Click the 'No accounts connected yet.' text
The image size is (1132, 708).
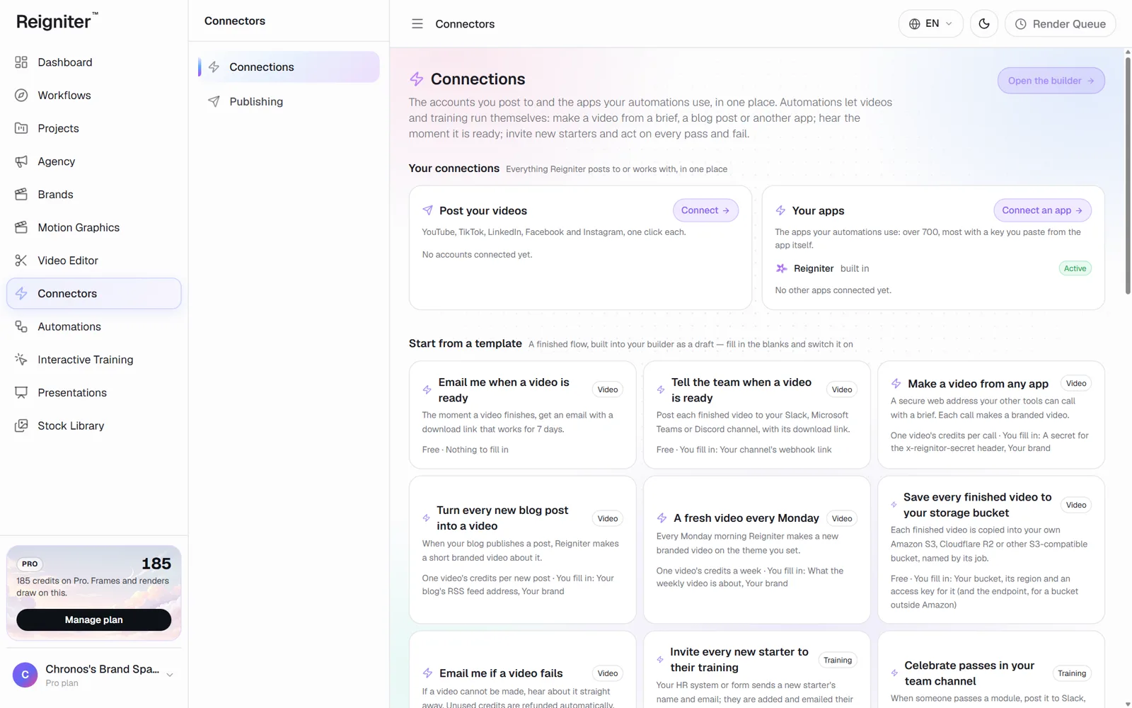tap(477, 255)
